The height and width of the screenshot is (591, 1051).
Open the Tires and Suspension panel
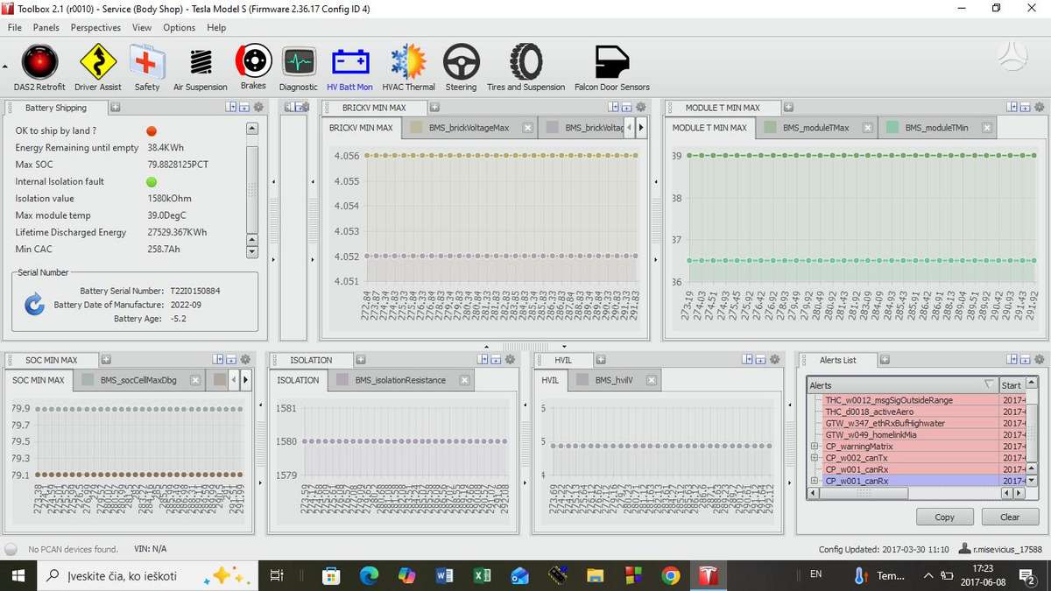526,68
